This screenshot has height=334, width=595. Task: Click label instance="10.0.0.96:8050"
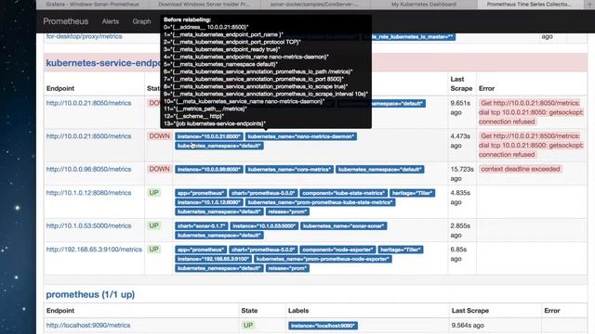click(208, 169)
